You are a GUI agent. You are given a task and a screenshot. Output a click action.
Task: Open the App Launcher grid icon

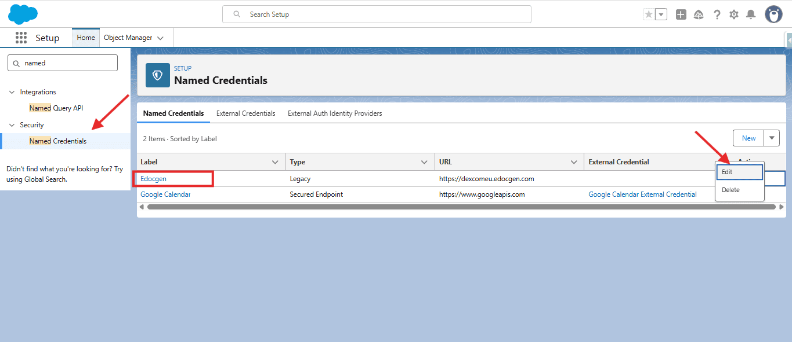click(x=21, y=38)
